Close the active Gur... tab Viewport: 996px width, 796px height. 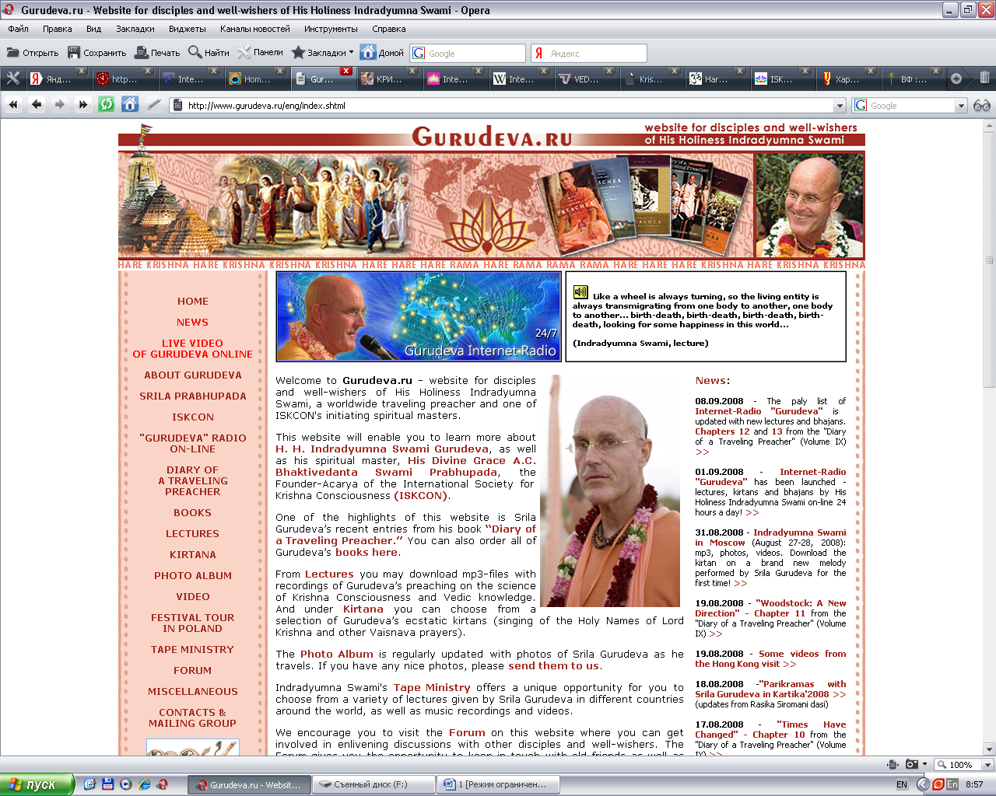(x=346, y=72)
